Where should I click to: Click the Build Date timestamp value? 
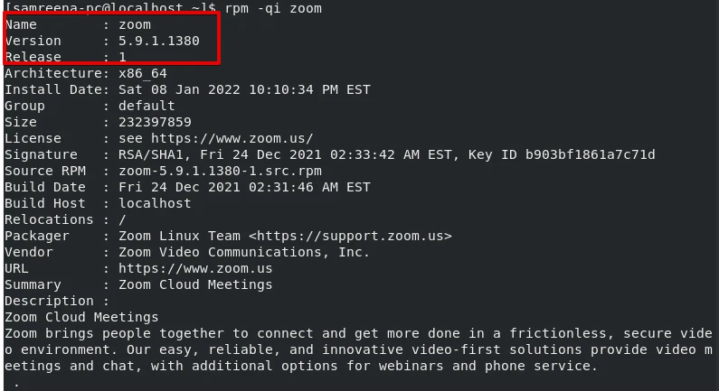[x=244, y=188]
